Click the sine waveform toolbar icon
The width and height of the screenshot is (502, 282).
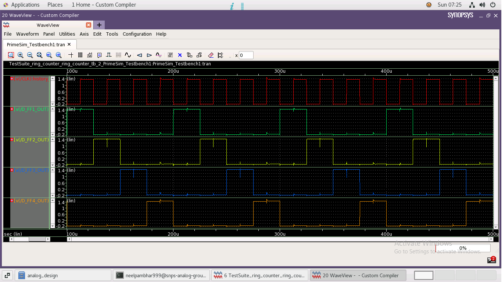click(128, 55)
